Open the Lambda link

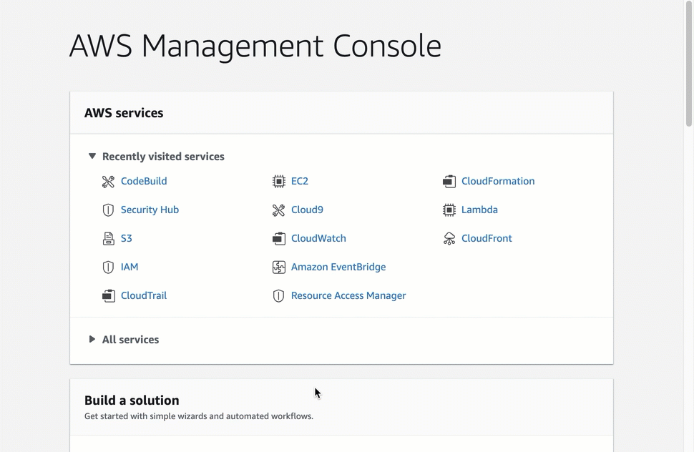479,210
